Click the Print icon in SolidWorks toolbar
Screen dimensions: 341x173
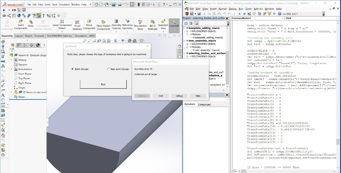tap(120, 4)
